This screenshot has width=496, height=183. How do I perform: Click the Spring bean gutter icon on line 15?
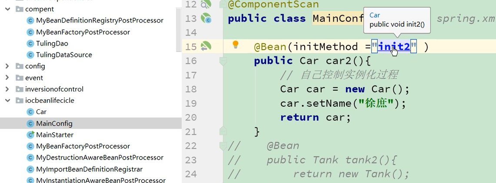(x=206, y=46)
